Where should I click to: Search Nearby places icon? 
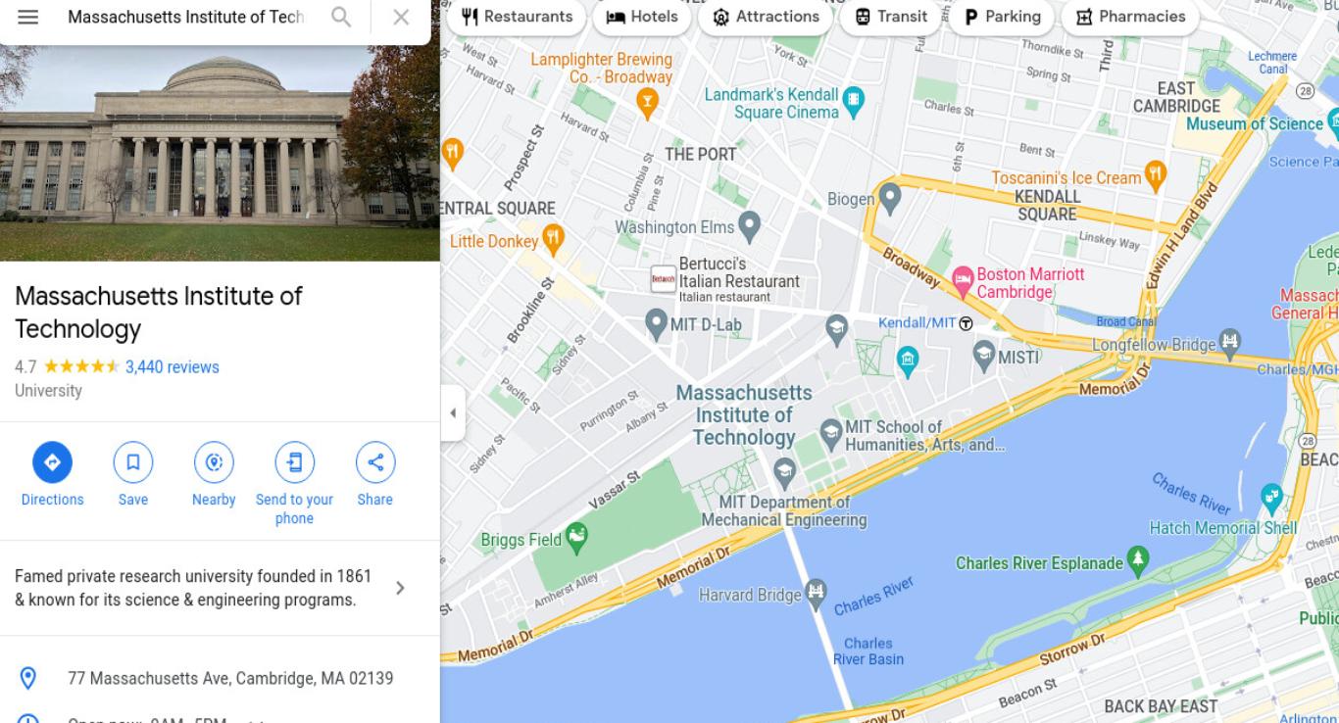[x=214, y=462]
